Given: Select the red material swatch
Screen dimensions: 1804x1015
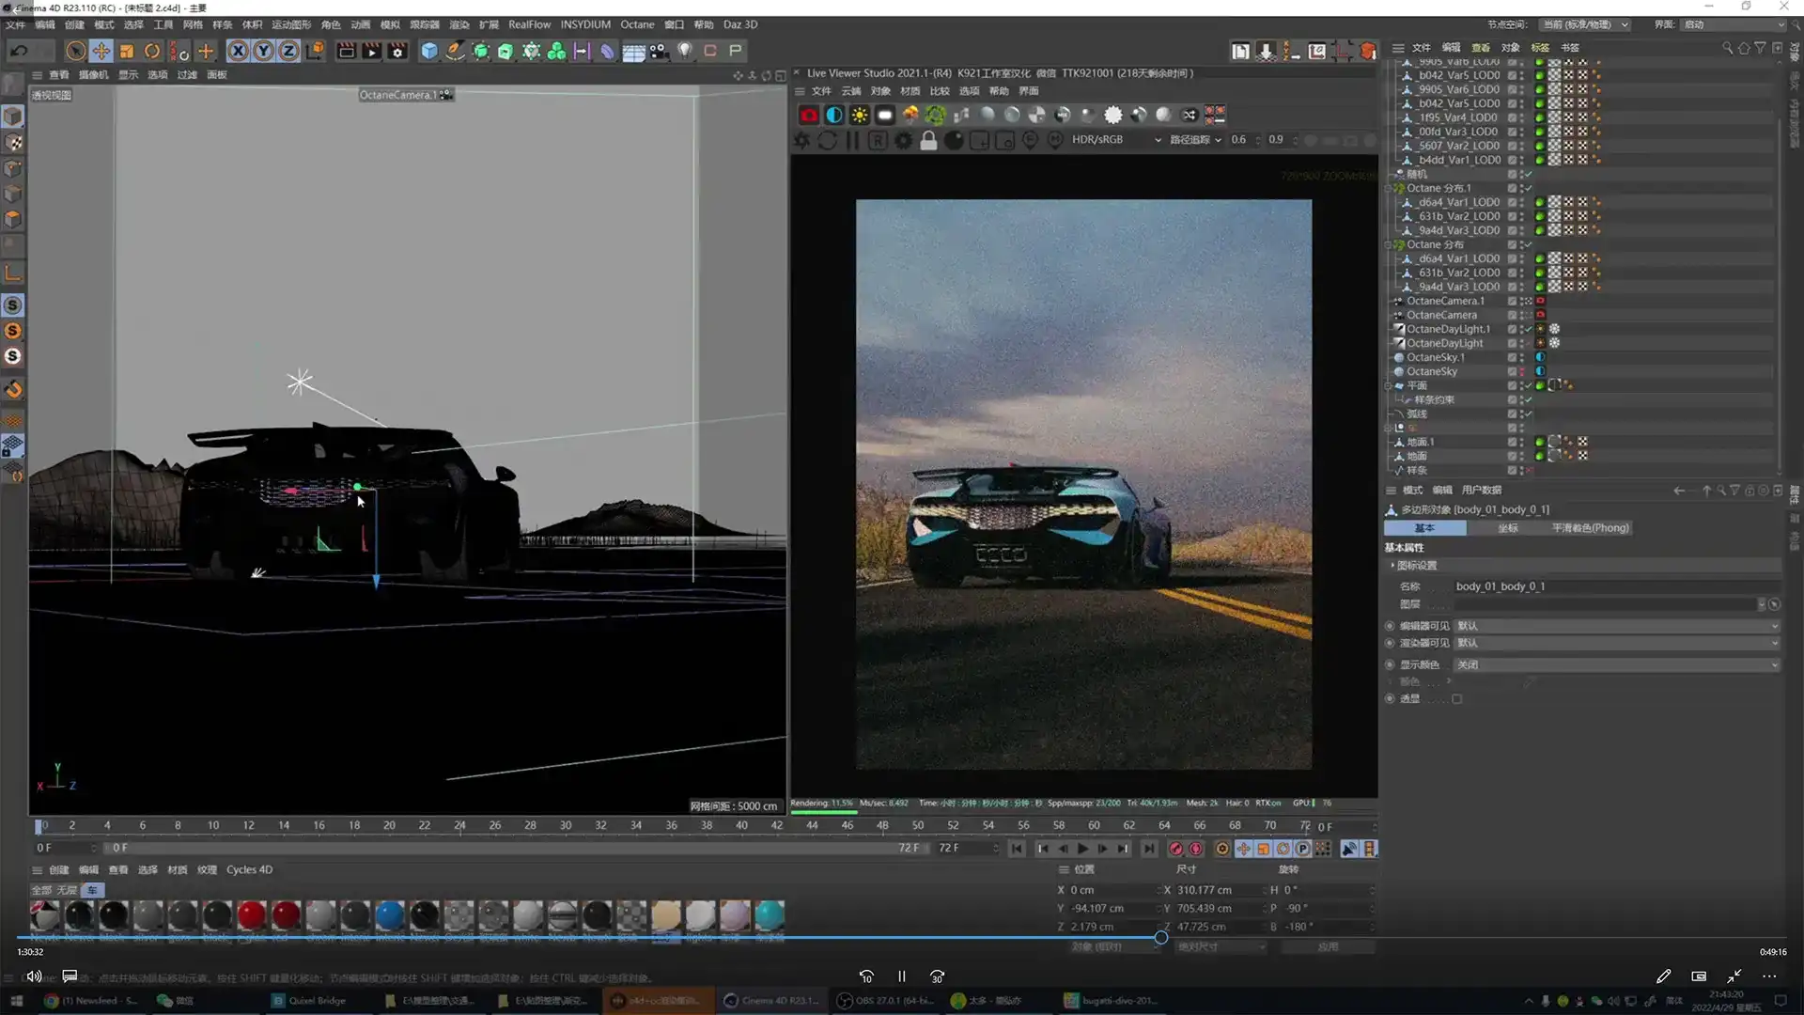Looking at the screenshot, I should (x=251, y=914).
